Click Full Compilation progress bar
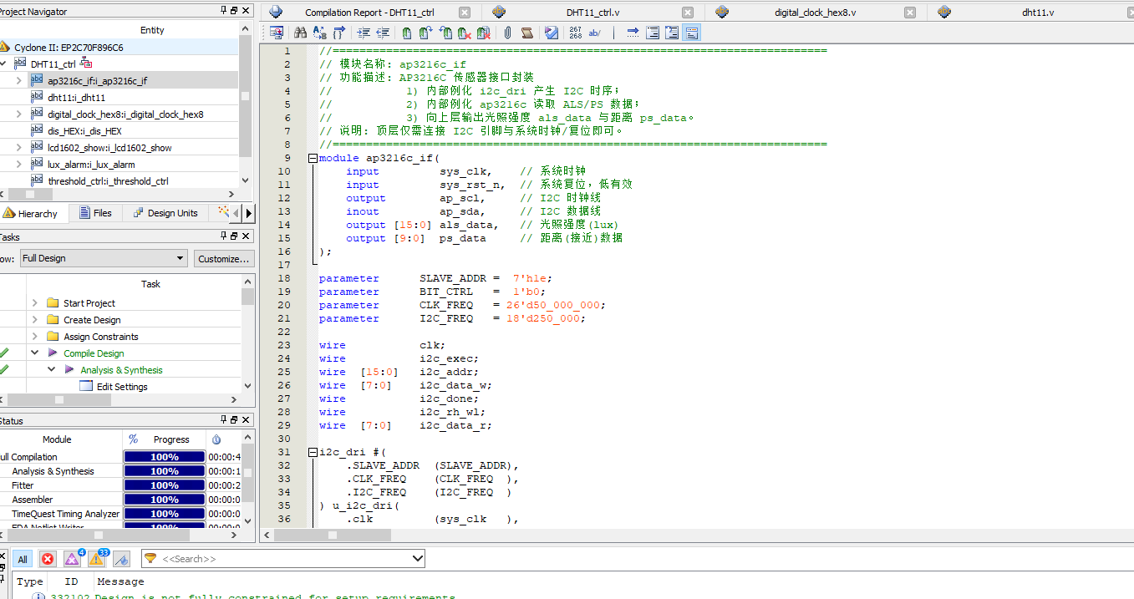Viewport: 1134px width, 599px height. pyautogui.click(x=164, y=457)
